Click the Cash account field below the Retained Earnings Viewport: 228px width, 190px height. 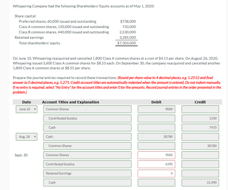(x=87, y=183)
